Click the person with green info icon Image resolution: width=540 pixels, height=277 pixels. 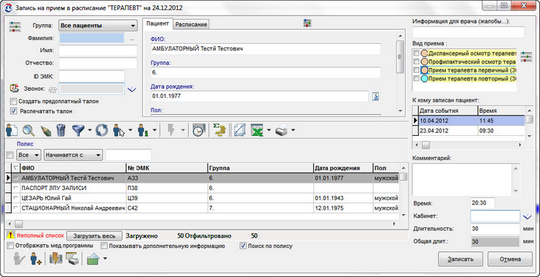(143, 131)
